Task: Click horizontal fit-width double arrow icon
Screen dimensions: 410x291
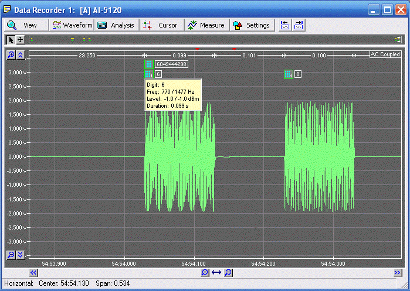Action: coord(216,273)
